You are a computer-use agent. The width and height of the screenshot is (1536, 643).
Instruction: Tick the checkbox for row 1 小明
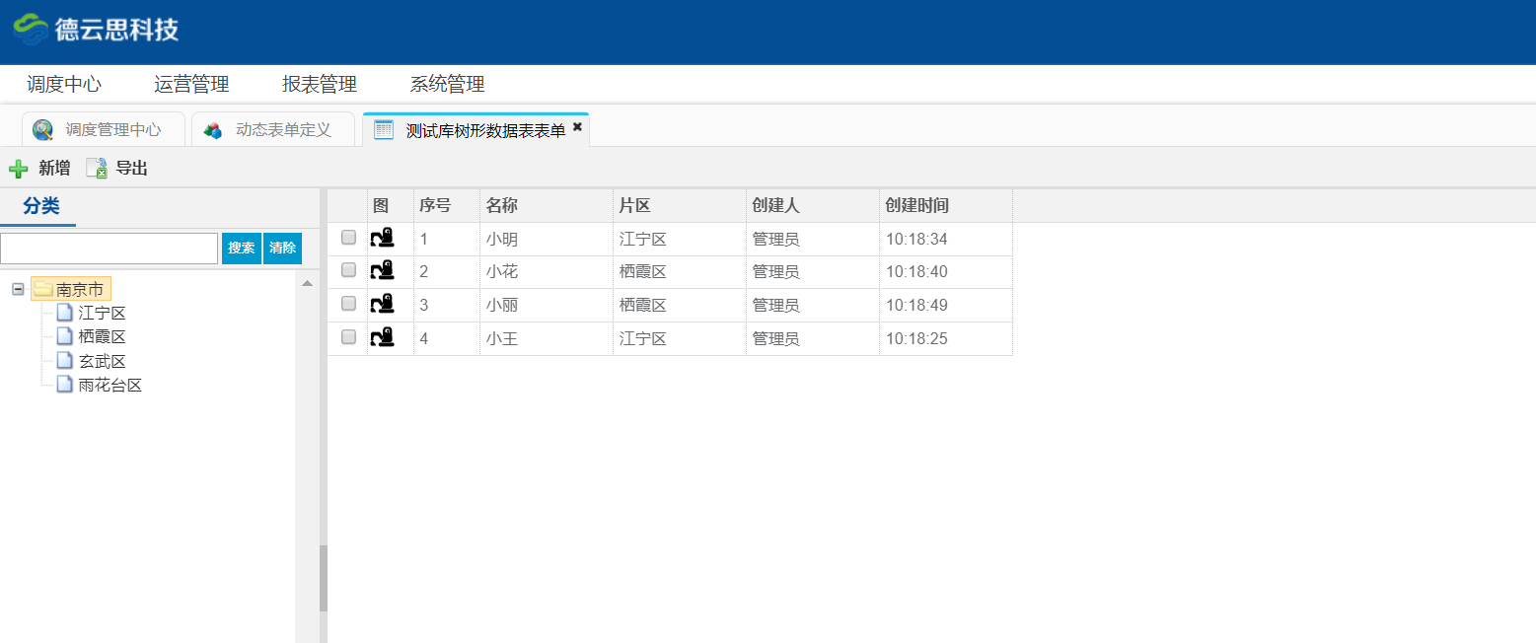coord(348,238)
